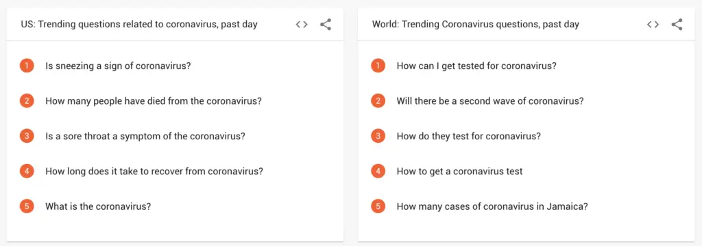Share the World trending questions card
Image resolution: width=702 pixels, height=246 pixels.
pos(677,24)
